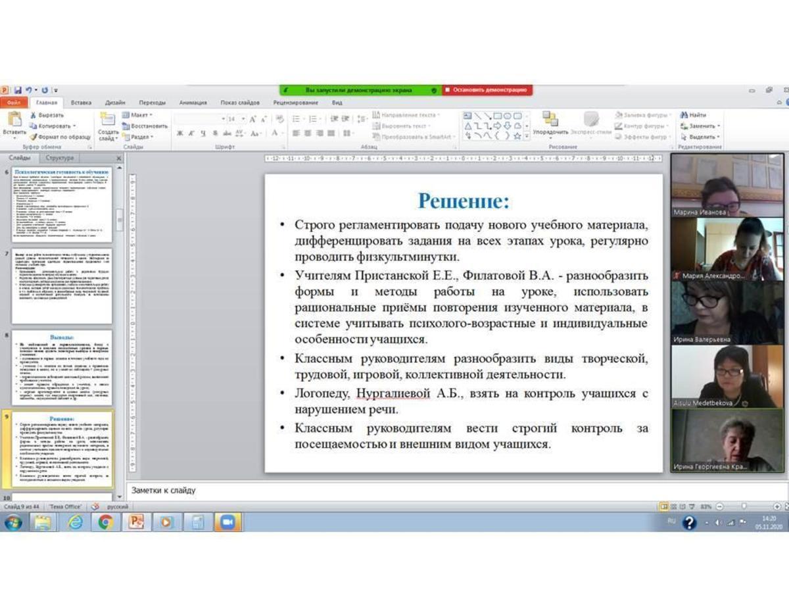789x592 pixels.
Task: Click the Восстановить (Reset) button
Action: (145, 126)
